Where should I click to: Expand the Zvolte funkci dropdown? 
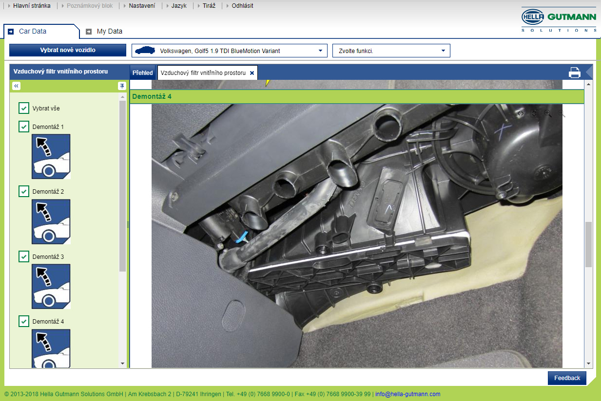tap(391, 51)
